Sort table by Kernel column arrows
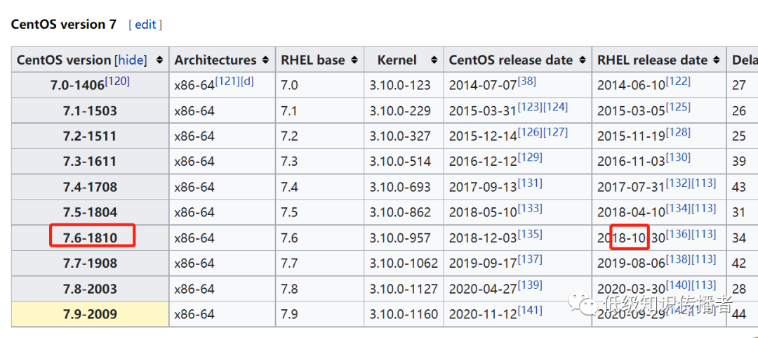 click(434, 60)
